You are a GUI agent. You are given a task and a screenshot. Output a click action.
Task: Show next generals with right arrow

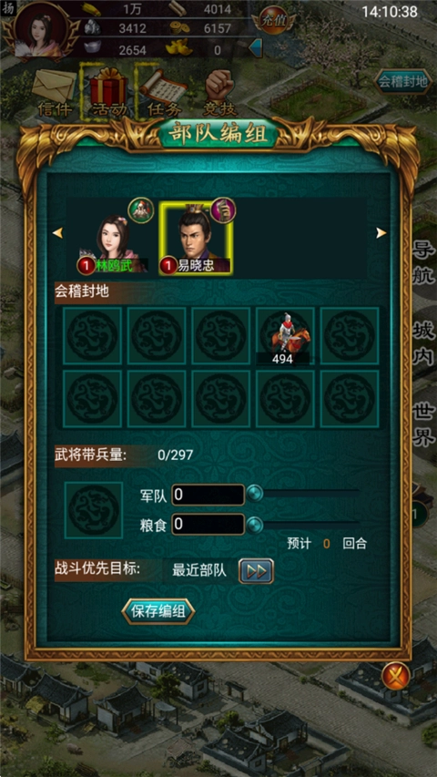point(381,232)
